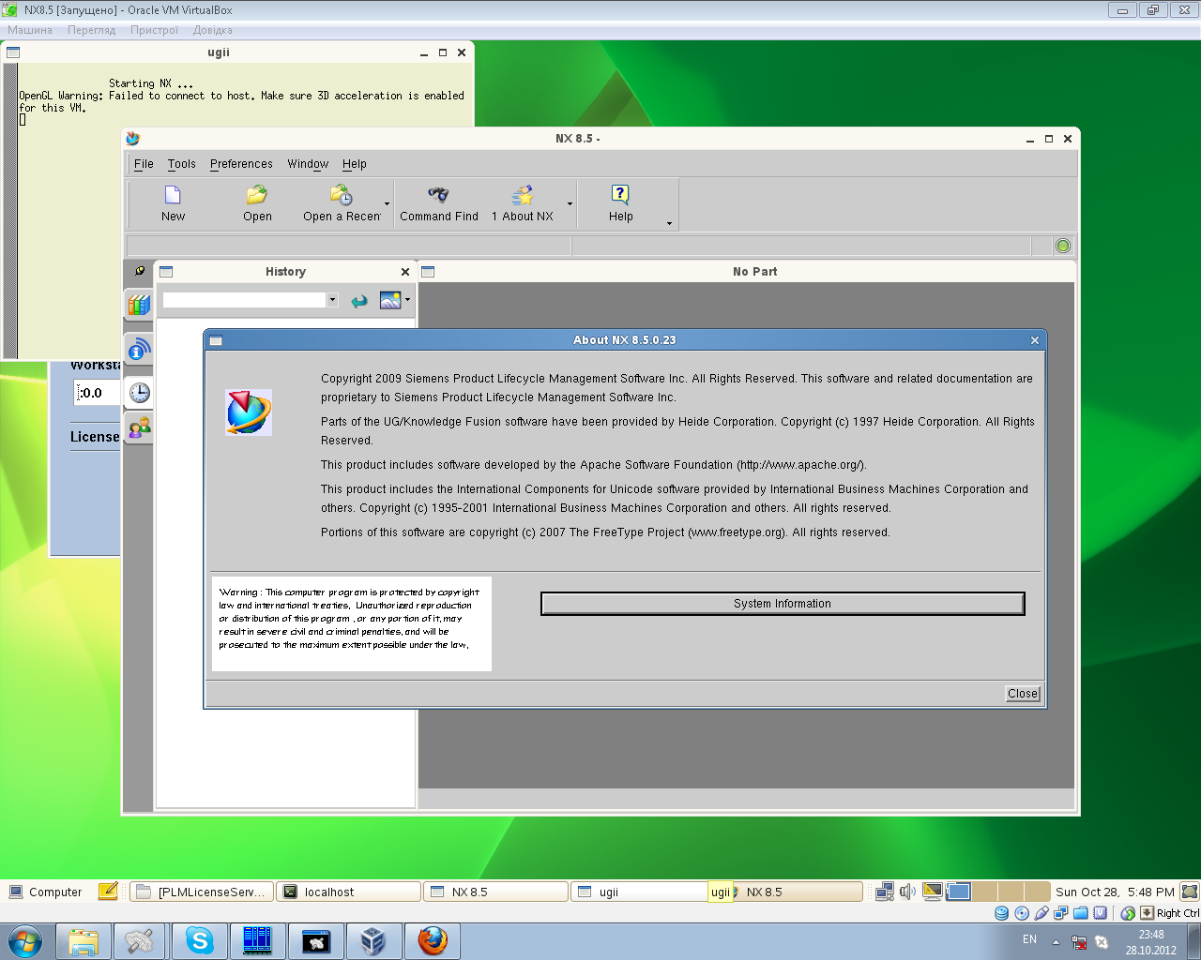This screenshot has width=1201, height=960.
Task: Open the About NX dialog window menu icon
Action: coord(216,340)
